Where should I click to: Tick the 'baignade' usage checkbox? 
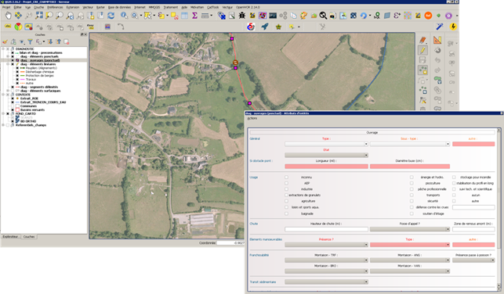tap(286, 213)
